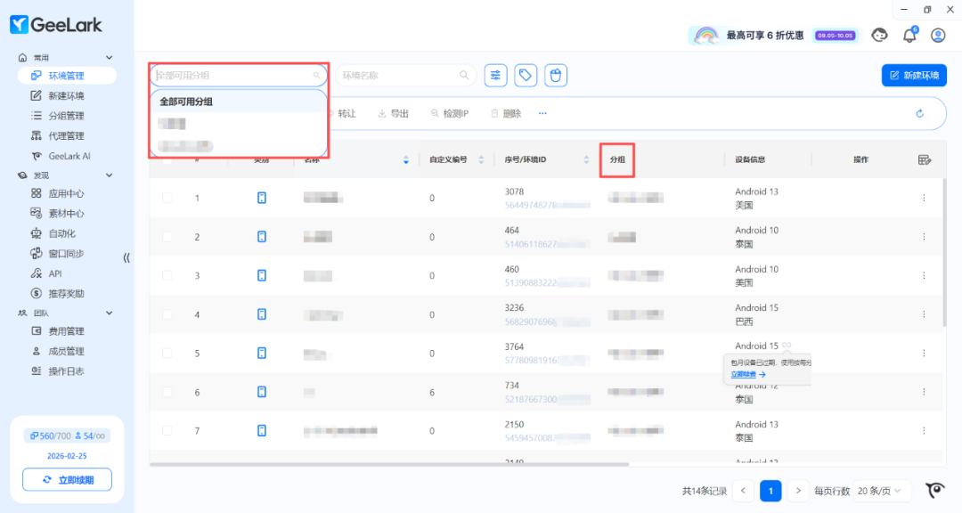Image resolution: width=962 pixels, height=513 pixels.
Task: Click the 立即续期 button
Action: point(68,480)
